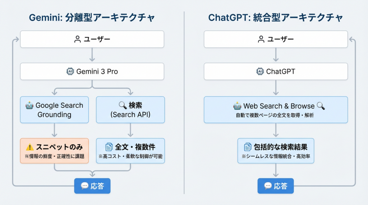The image size is (368, 205).
Task: Click the robot icon next to Google Search Grounding
Action: pos(30,105)
